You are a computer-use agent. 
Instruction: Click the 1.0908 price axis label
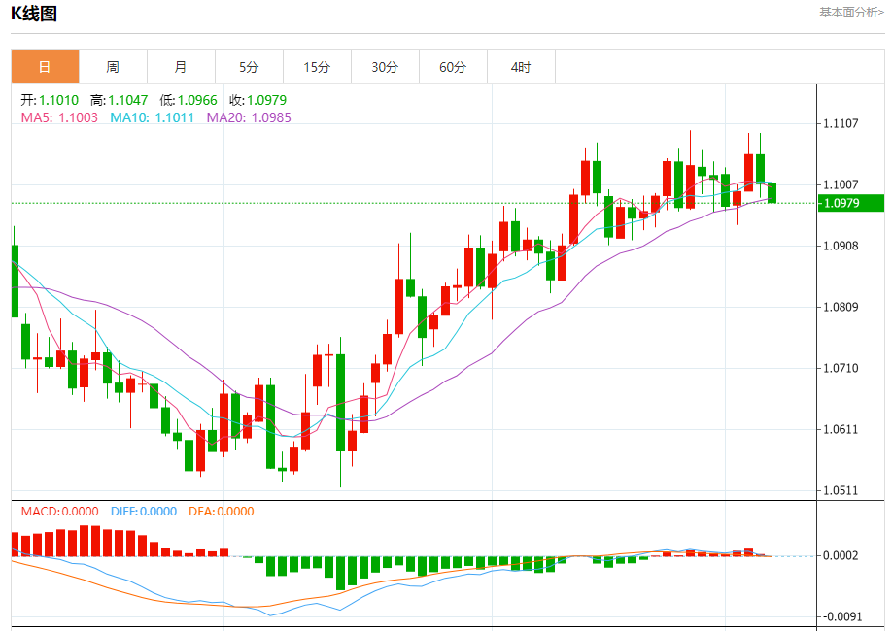click(x=841, y=246)
